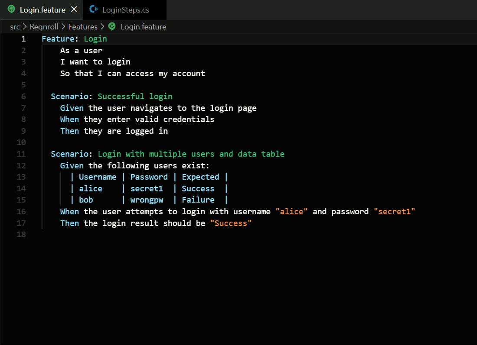477x345 pixels.
Task: Click the Expected column header in table
Action: click(200, 177)
